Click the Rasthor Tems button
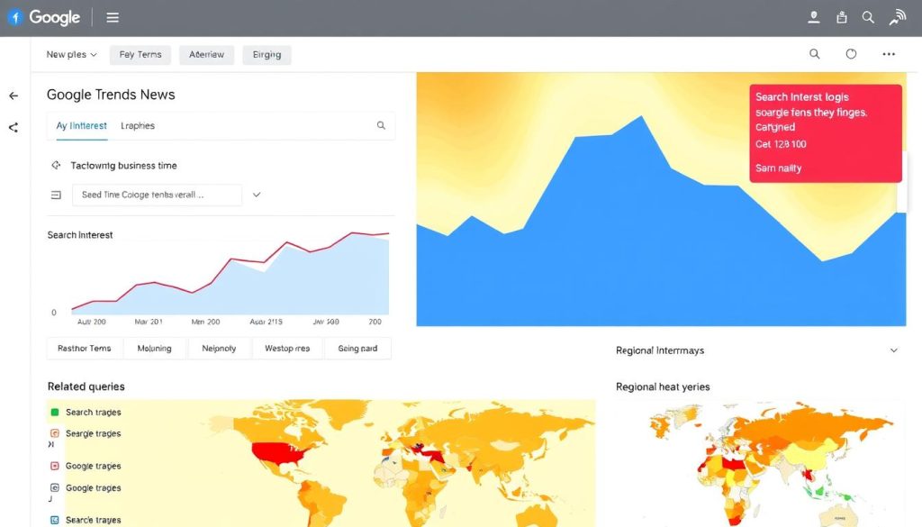Image resolution: width=922 pixels, height=527 pixels. click(84, 348)
